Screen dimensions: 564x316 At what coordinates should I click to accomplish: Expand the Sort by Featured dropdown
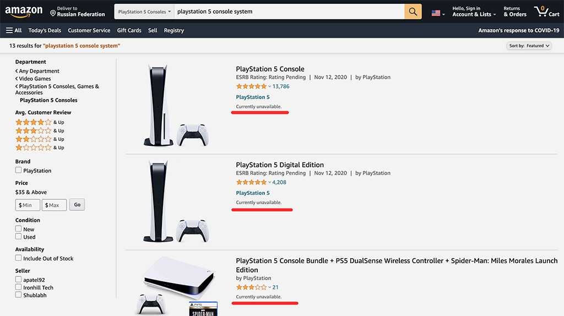tap(529, 46)
